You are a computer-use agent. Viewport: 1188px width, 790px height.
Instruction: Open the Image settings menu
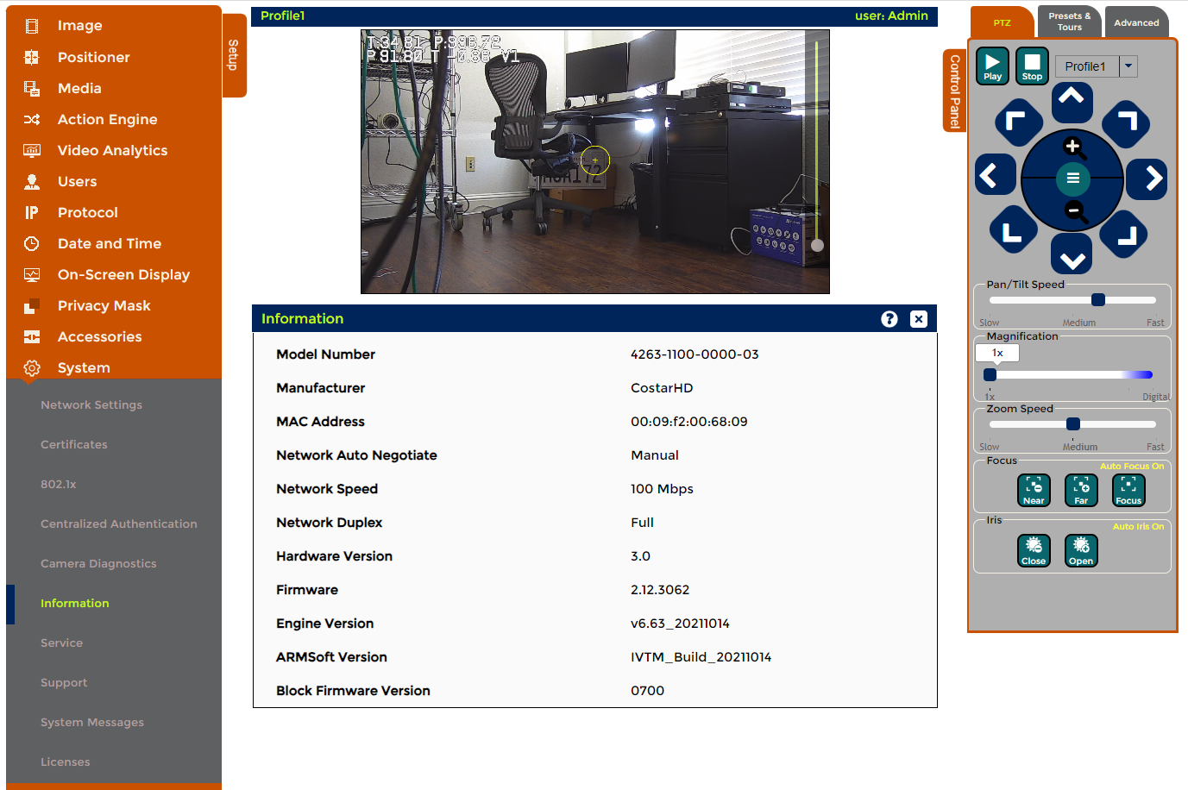(x=79, y=26)
